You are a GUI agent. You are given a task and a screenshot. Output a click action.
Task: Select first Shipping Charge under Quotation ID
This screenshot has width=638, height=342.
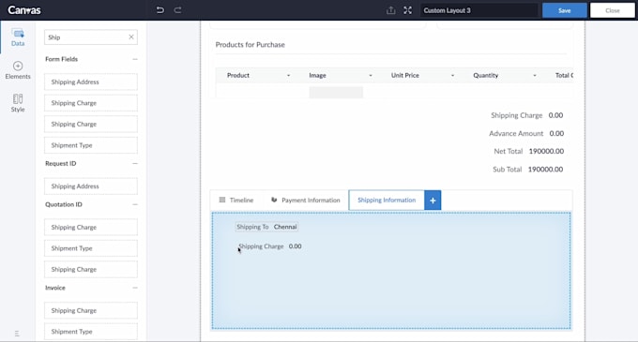[x=91, y=228]
